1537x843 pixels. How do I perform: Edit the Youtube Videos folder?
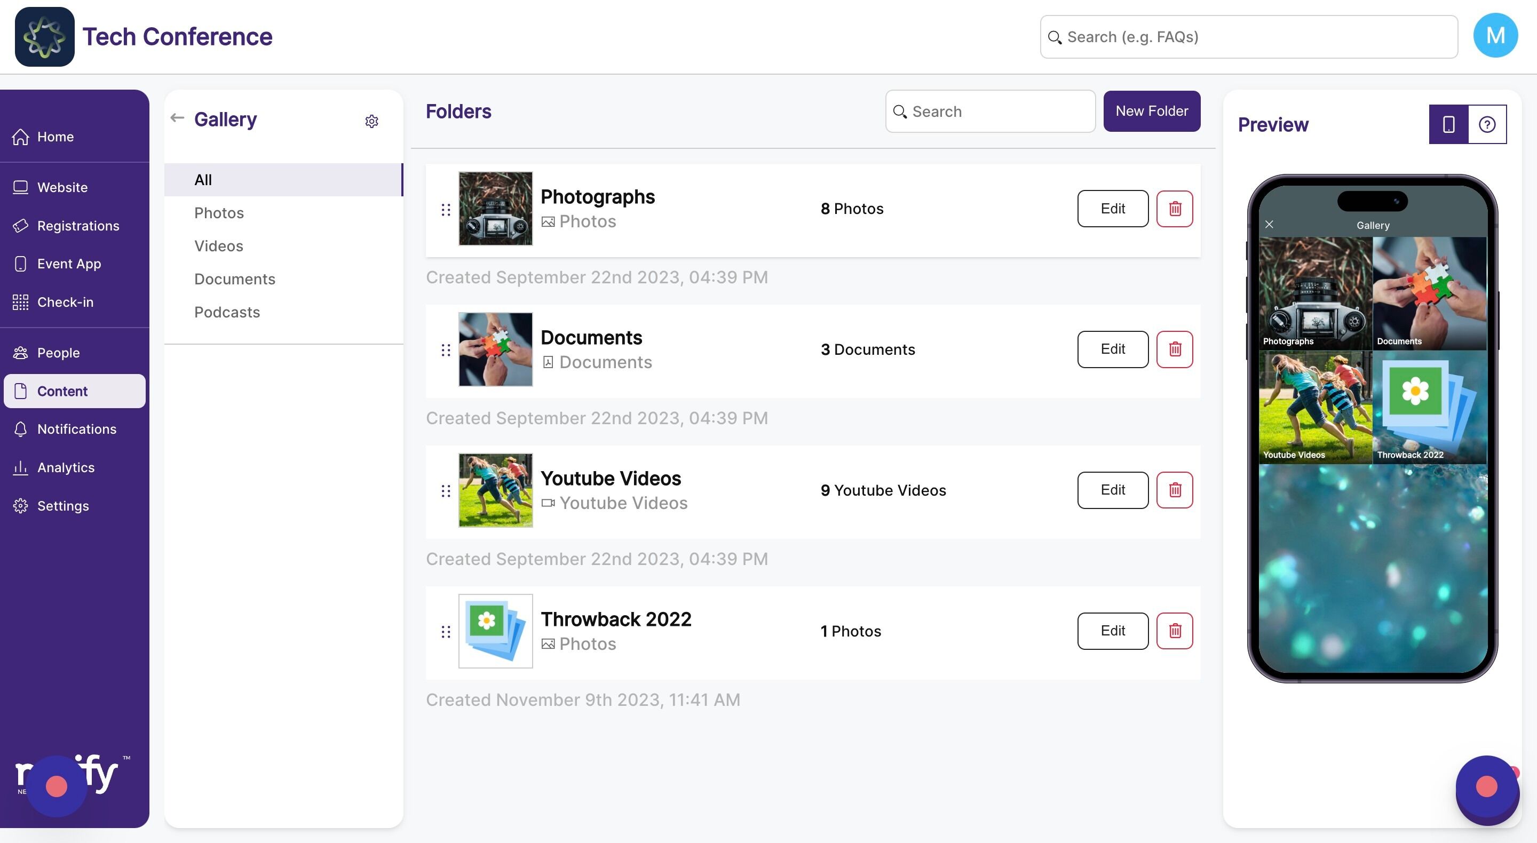[1112, 490]
